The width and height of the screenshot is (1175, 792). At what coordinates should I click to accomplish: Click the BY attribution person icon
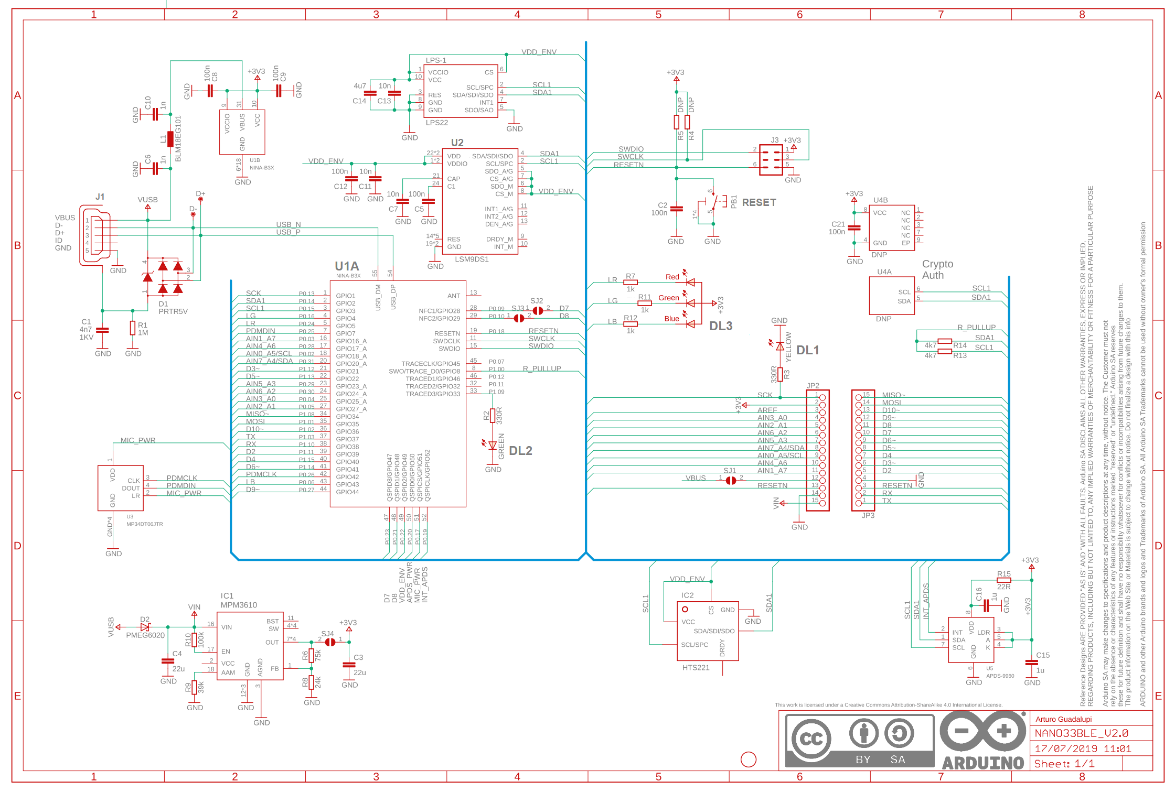[x=863, y=733]
